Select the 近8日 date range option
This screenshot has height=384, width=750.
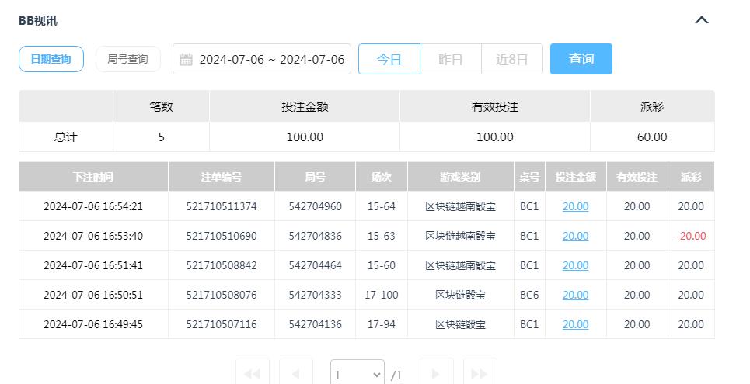click(x=511, y=59)
